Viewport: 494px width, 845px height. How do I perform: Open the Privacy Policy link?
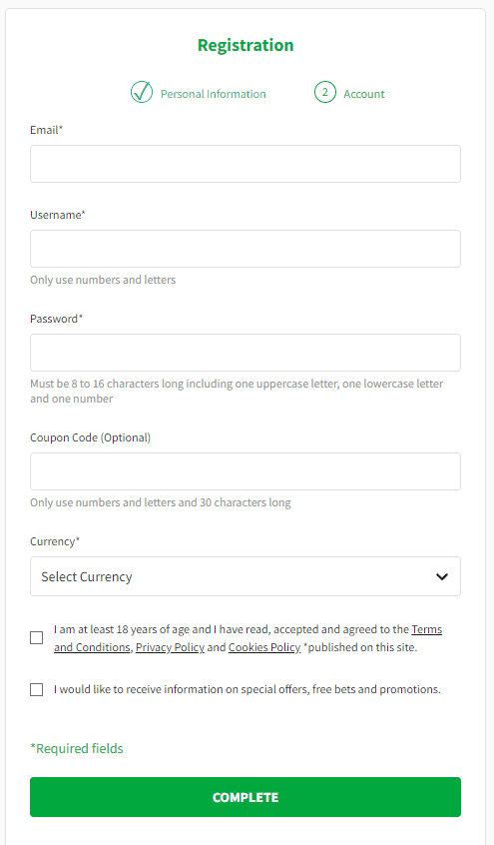(x=170, y=647)
